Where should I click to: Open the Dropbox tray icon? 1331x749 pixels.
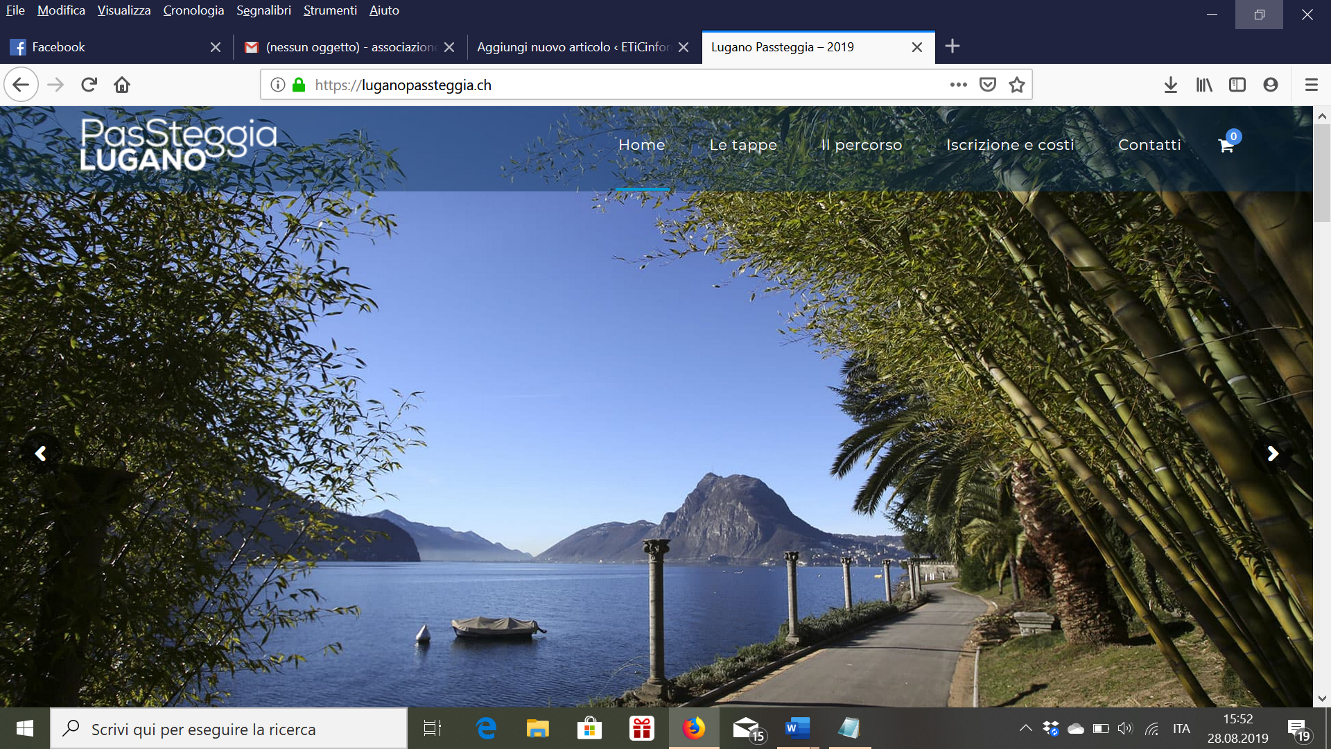click(1051, 728)
